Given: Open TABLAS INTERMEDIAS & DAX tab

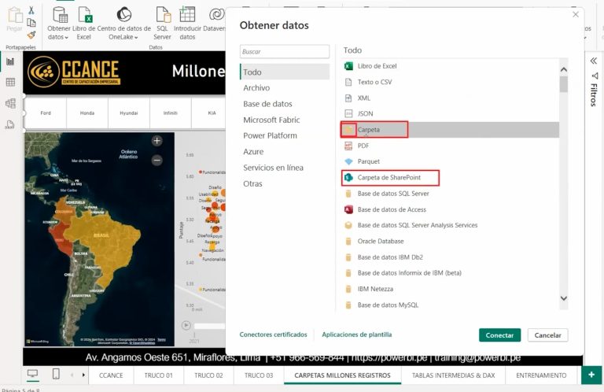Looking at the screenshot, I should pos(453,375).
